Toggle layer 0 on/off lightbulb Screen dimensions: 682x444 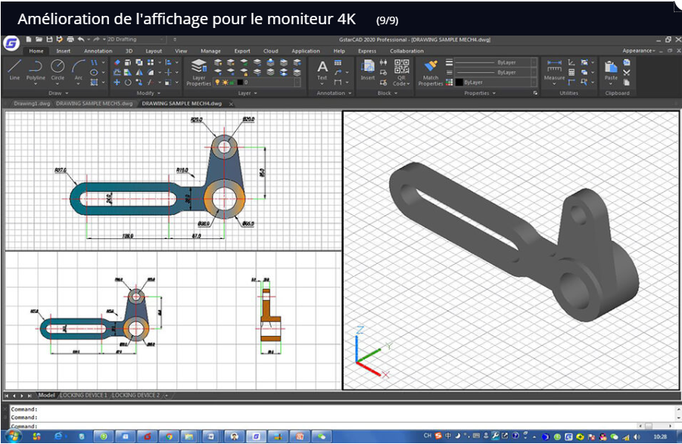coord(217,82)
